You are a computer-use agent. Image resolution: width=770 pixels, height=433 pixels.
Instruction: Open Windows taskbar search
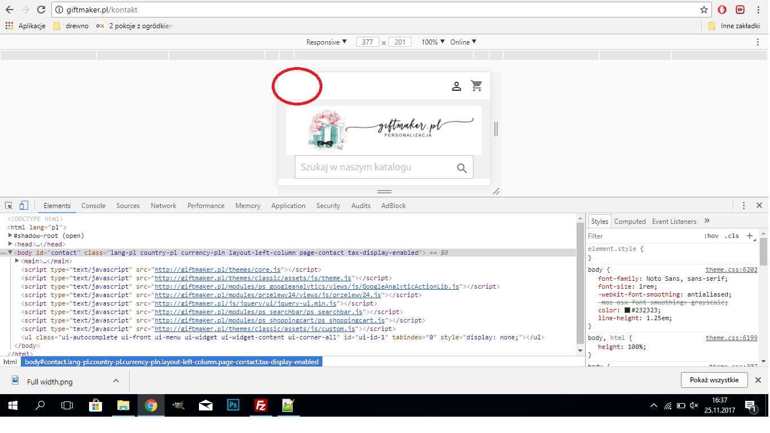pos(40,405)
